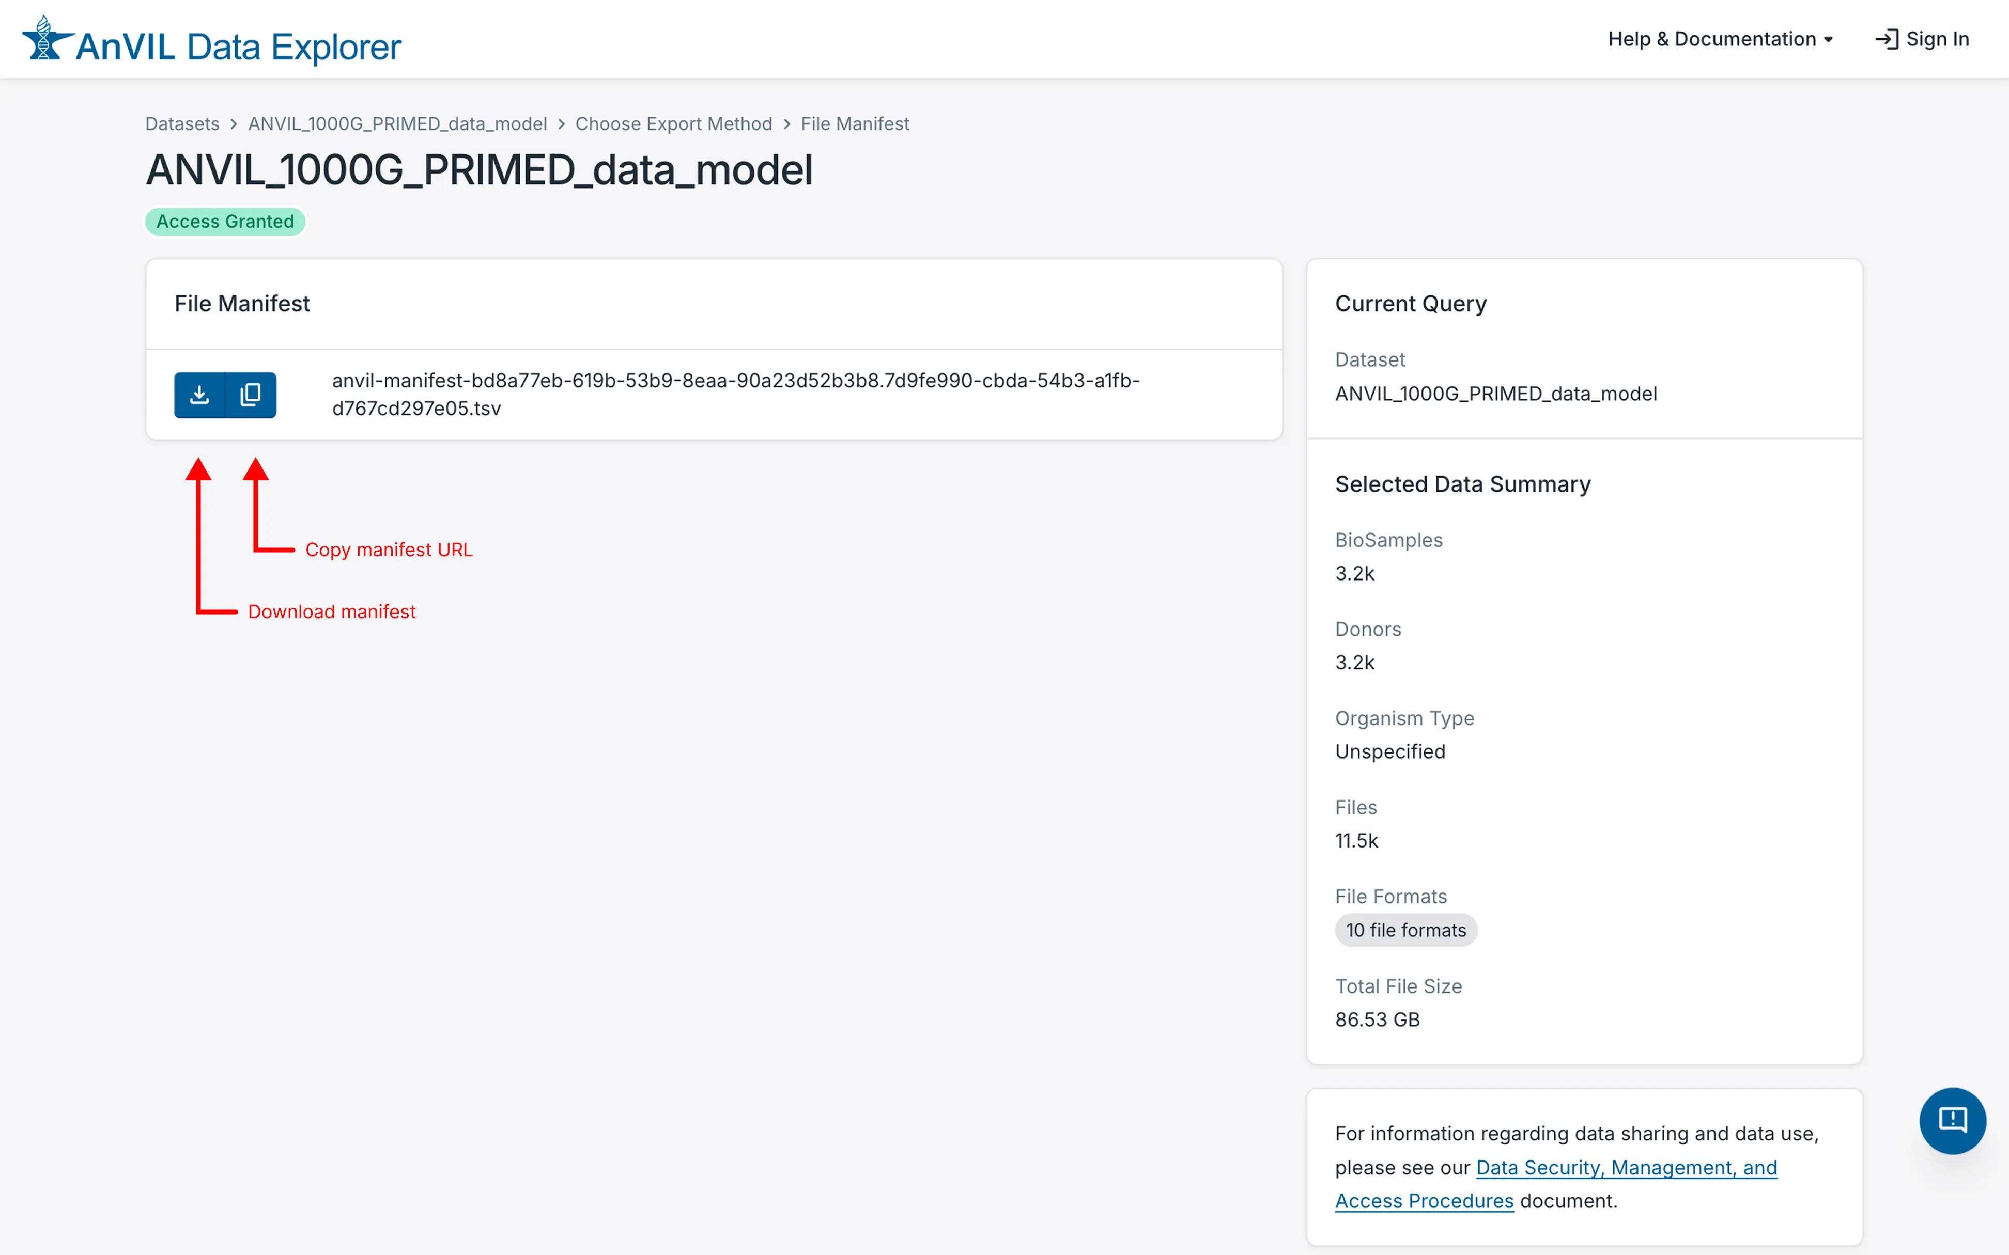This screenshot has height=1255, width=2009.
Task: Switch to the File Manifest breadcrumb tab
Action: click(x=854, y=123)
